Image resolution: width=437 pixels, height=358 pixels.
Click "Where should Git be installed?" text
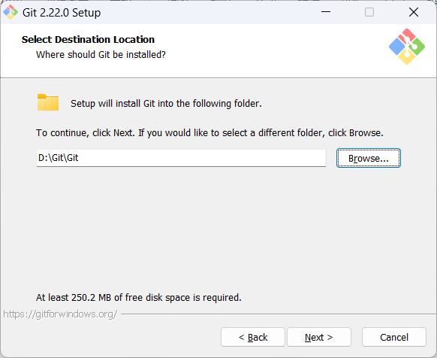pos(101,54)
